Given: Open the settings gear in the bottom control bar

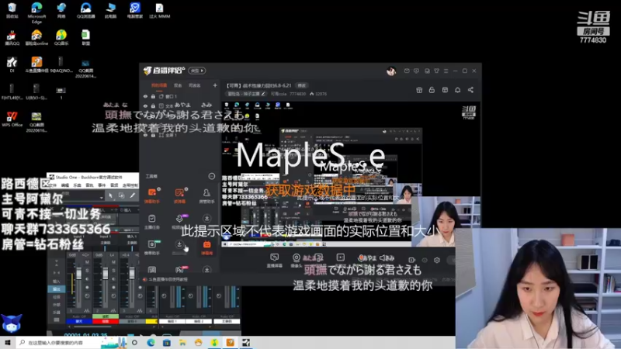Looking at the screenshot, I should (437, 260).
